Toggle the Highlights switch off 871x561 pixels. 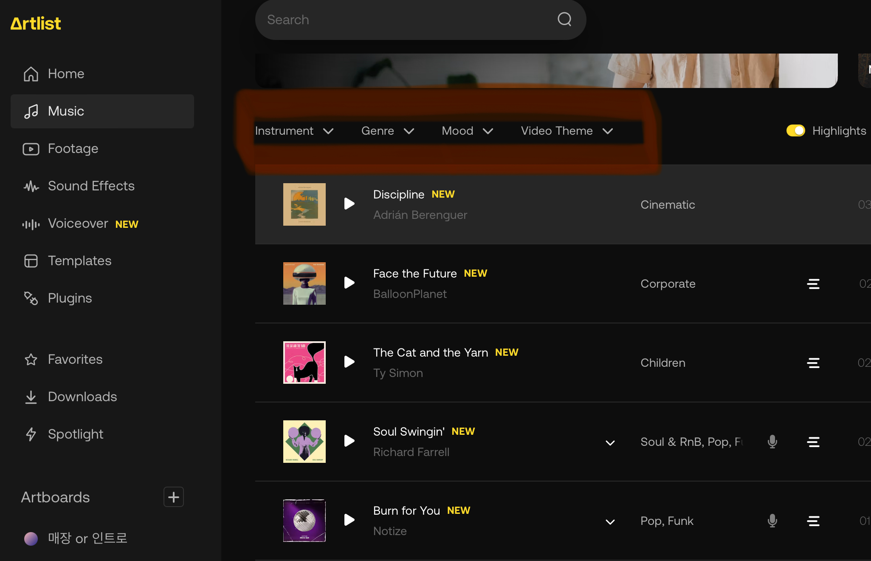click(x=795, y=130)
